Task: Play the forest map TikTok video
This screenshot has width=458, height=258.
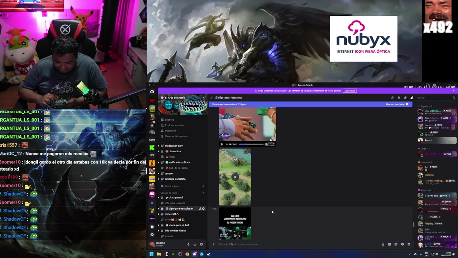Action: coord(235,177)
